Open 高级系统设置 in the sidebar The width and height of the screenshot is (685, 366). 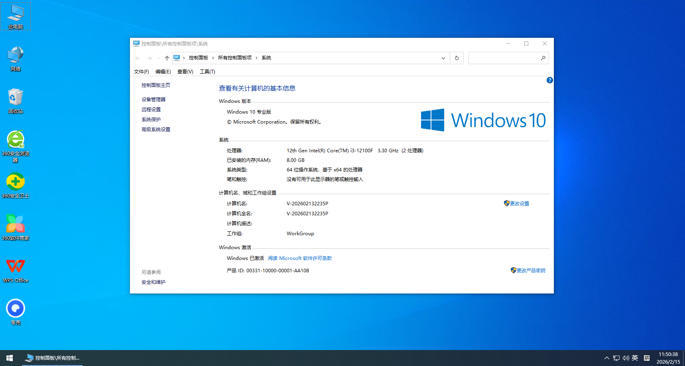pyautogui.click(x=156, y=129)
